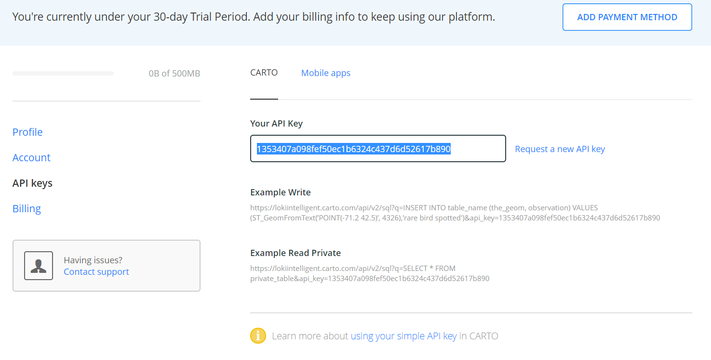
Task: Open the Billing page
Action: (27, 208)
